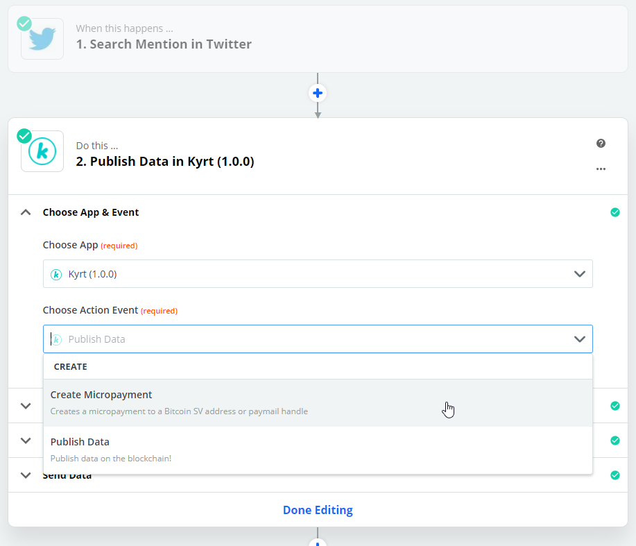Click the large Kyrt app icon in step 2

coord(42,151)
